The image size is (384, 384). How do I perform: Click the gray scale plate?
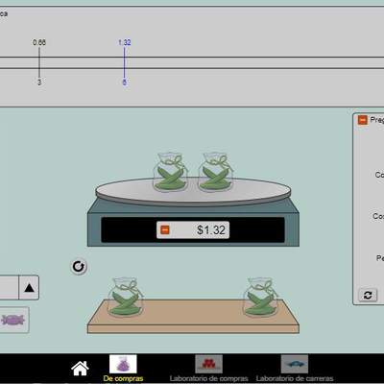[x=193, y=192]
